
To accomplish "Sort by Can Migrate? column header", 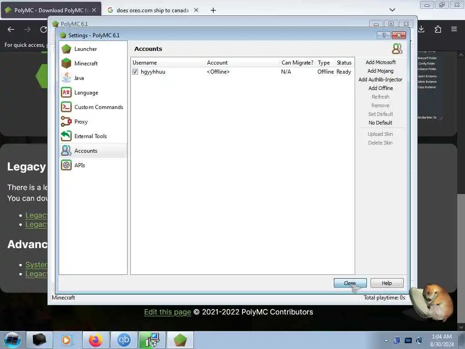I will pos(297,63).
